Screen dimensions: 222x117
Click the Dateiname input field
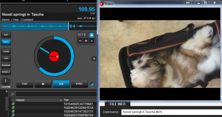tap(171, 112)
